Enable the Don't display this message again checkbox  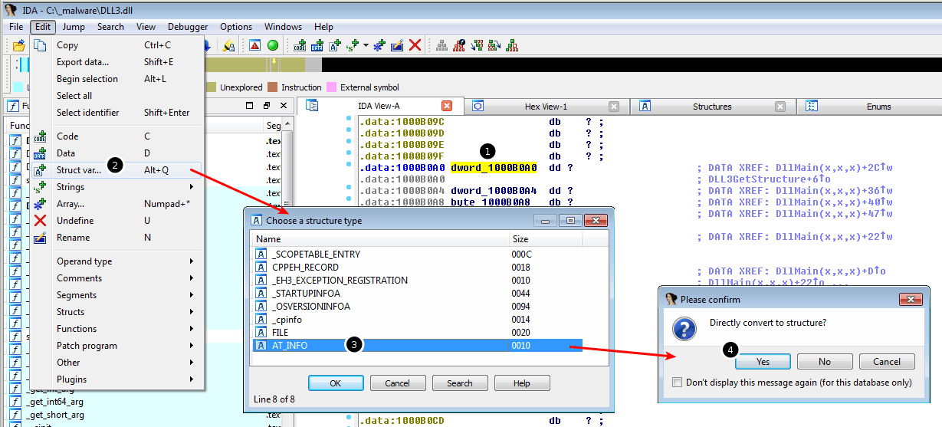[677, 383]
